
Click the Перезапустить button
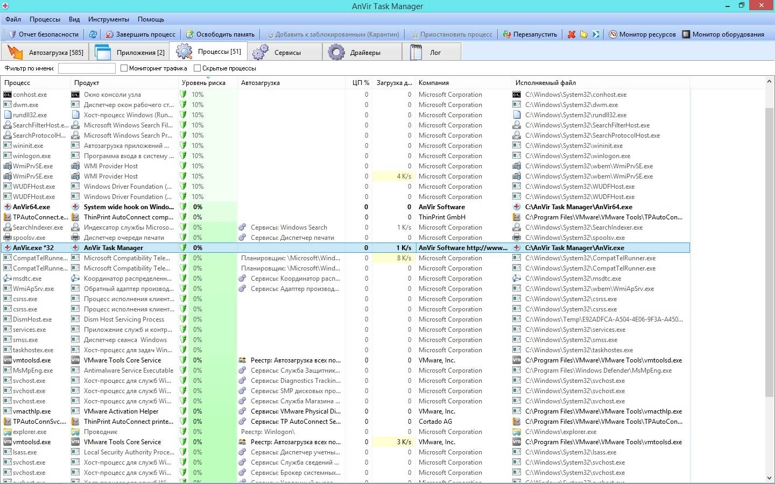530,34
